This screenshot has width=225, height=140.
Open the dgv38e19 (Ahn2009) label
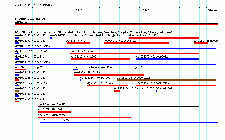click(x=84, y=57)
